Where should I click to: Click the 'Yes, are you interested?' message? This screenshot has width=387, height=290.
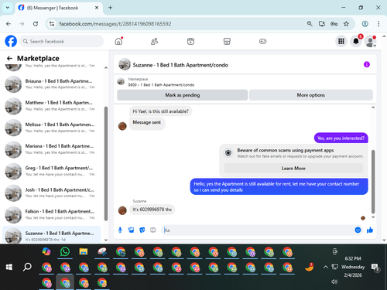pos(341,138)
